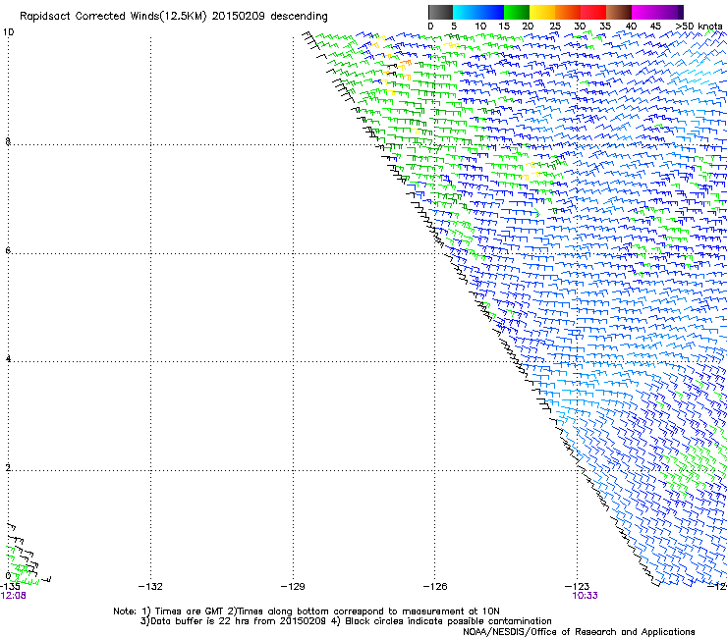Click the gray 0-5 knots legend segment
Image resolution: width=727 pixels, height=638 pixels.
pos(440,12)
